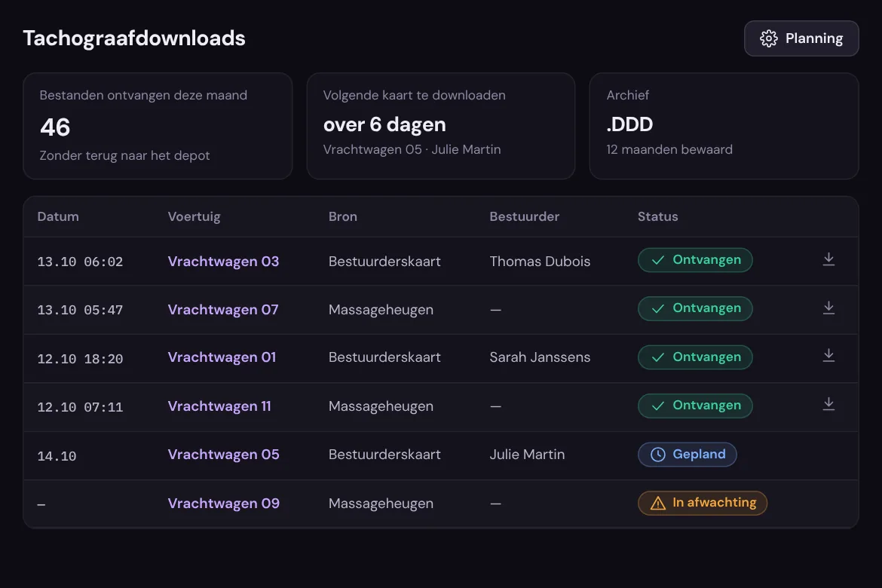
Task: Click the Tachograafdownloads page title
Action: click(134, 38)
